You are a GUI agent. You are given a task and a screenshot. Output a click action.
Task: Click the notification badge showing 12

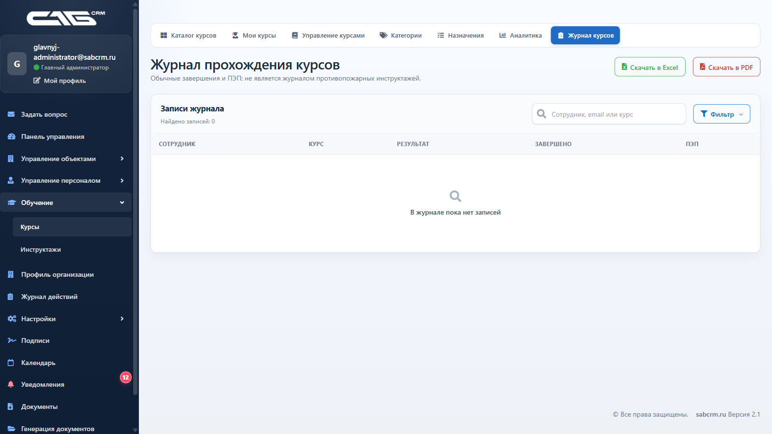[x=125, y=377]
